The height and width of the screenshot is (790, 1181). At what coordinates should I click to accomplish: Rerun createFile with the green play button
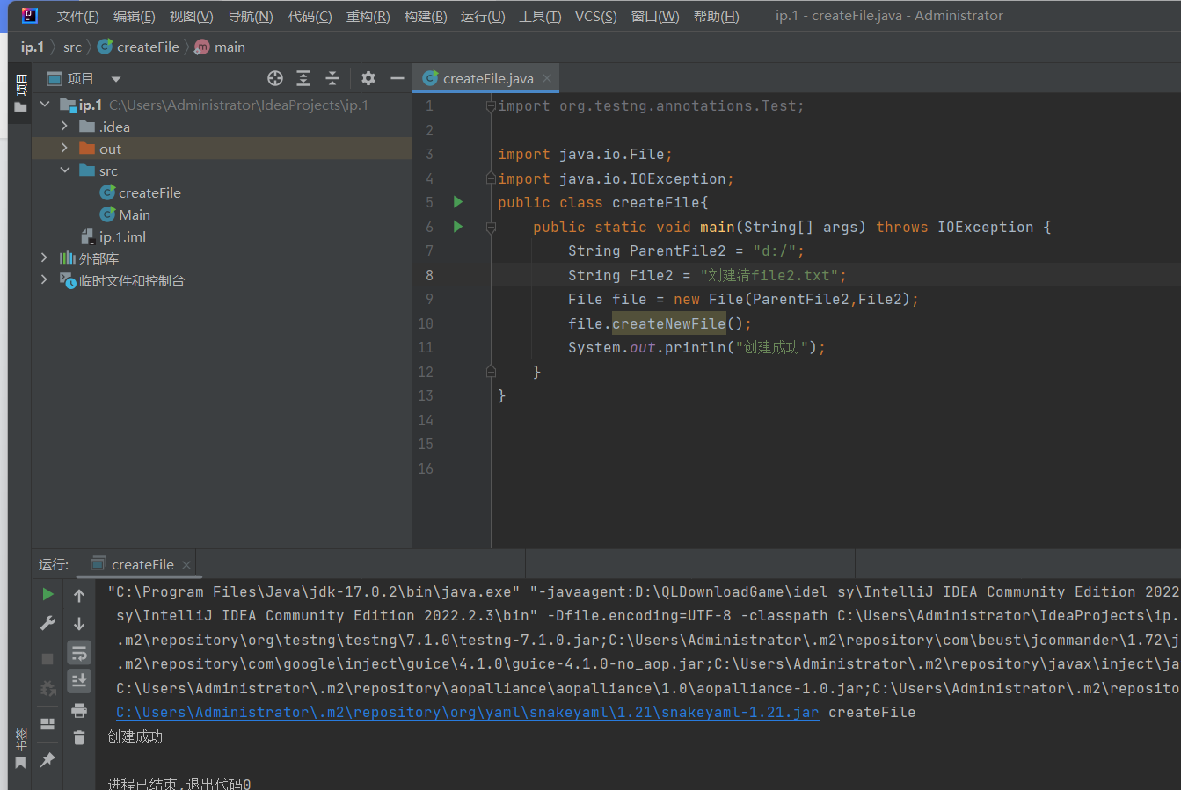47,595
